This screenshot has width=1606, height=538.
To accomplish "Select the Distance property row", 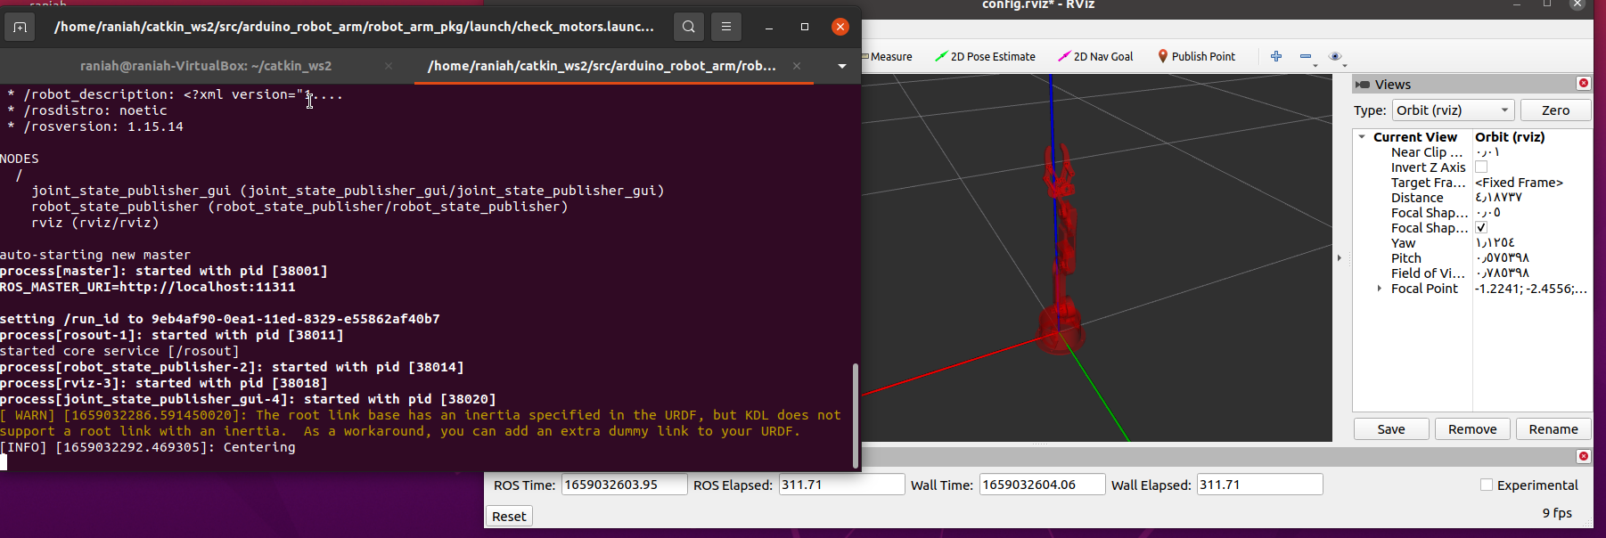I will tap(1472, 198).
